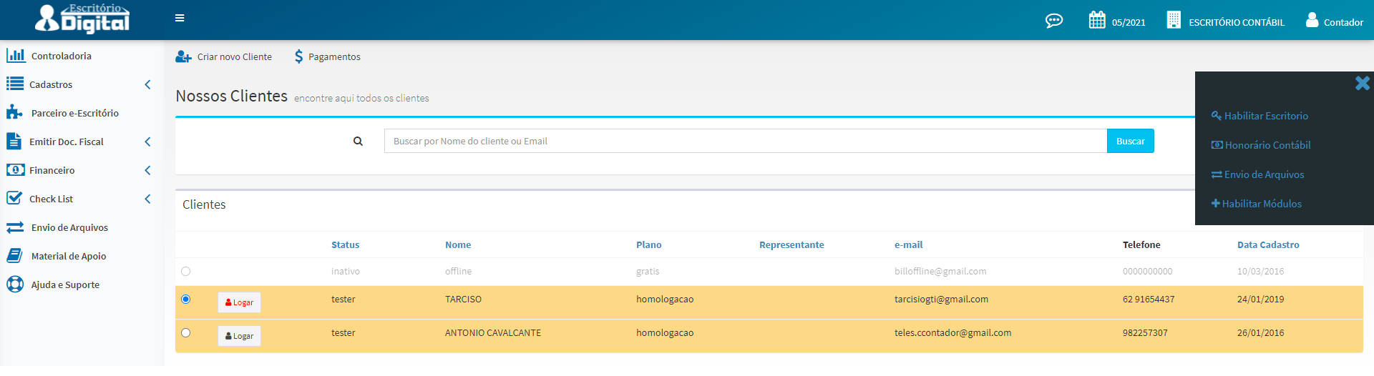Click Pagamentos link

point(334,56)
